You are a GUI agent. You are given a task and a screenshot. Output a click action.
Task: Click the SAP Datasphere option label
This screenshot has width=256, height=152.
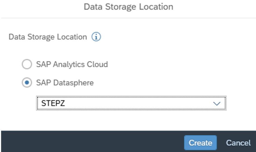(65, 83)
